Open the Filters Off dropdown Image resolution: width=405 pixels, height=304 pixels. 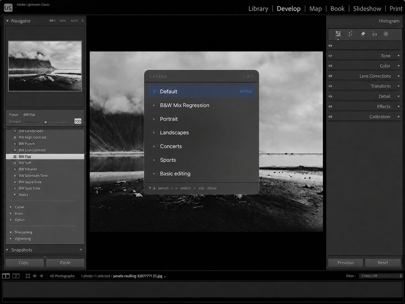[381, 276]
